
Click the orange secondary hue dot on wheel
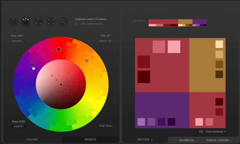[x=87, y=61]
